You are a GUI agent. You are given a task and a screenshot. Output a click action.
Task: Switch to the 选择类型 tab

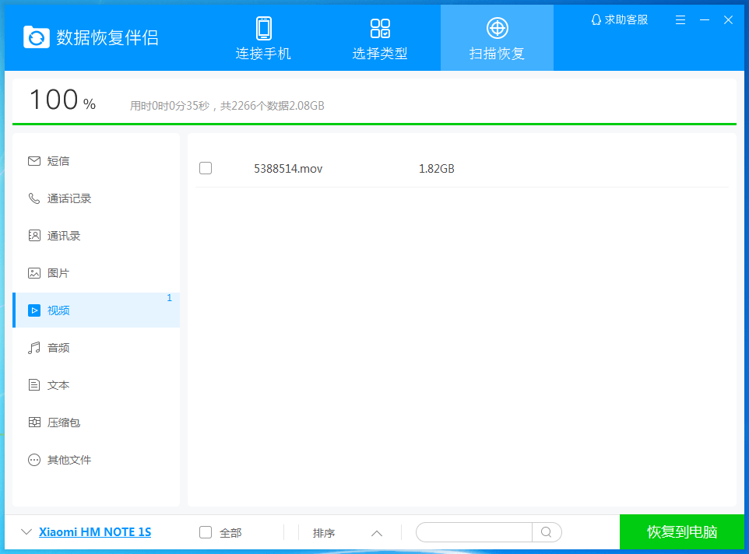pyautogui.click(x=380, y=37)
